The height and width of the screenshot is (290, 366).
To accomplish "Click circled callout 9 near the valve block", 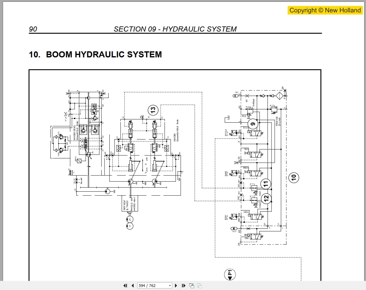I will 253,124.
